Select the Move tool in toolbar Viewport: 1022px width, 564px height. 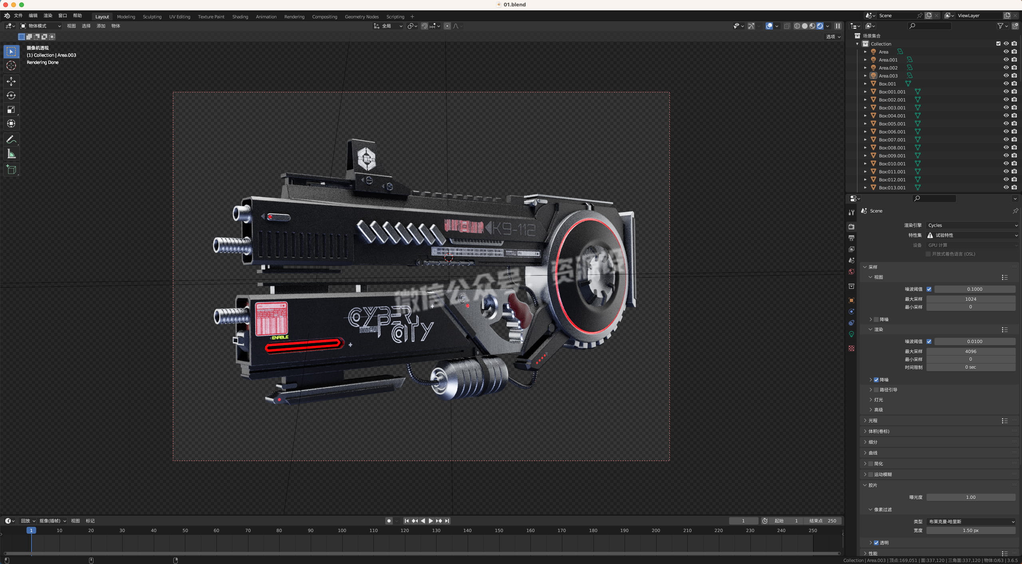(11, 81)
